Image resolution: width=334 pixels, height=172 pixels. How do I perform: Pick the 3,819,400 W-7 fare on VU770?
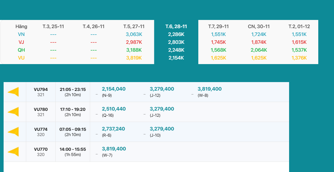(114, 149)
